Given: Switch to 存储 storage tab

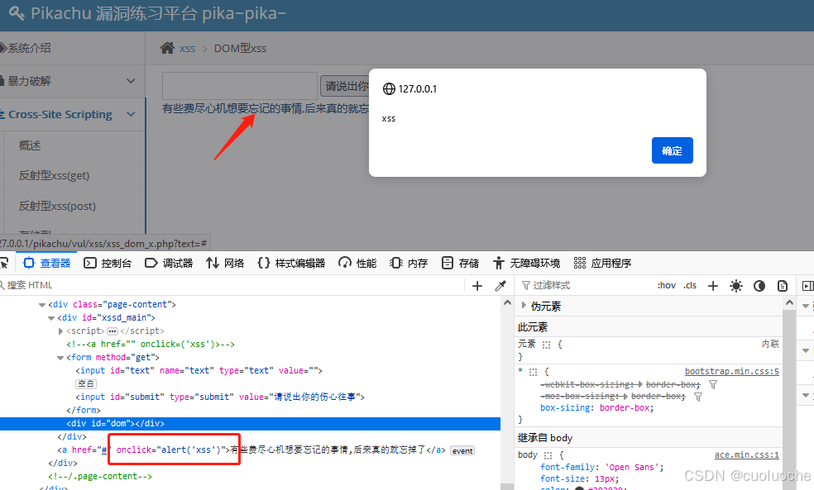Looking at the screenshot, I should (x=460, y=264).
